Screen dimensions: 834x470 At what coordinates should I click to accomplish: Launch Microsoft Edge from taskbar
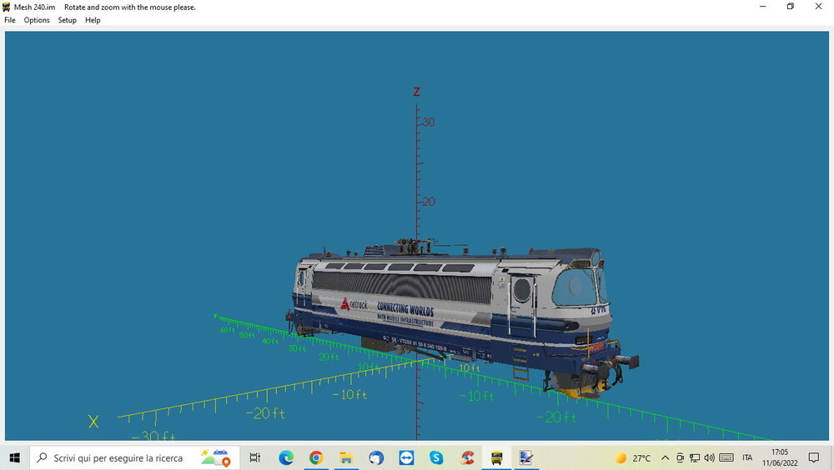point(285,457)
